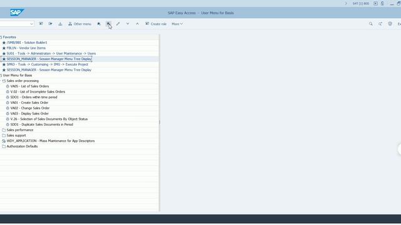Viewport: 401px width, 225px height.
Task: Click star icon beside FBL1N favorite
Action: click(4, 48)
